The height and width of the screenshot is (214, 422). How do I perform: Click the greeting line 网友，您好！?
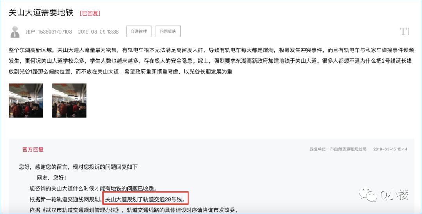[x=52, y=178]
